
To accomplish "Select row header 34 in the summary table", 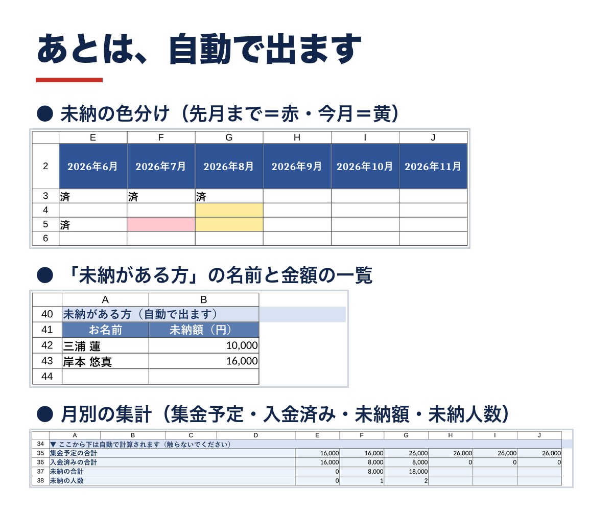I will click(x=40, y=444).
